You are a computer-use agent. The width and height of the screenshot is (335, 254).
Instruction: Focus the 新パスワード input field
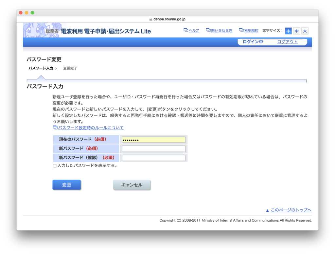tap(154, 149)
